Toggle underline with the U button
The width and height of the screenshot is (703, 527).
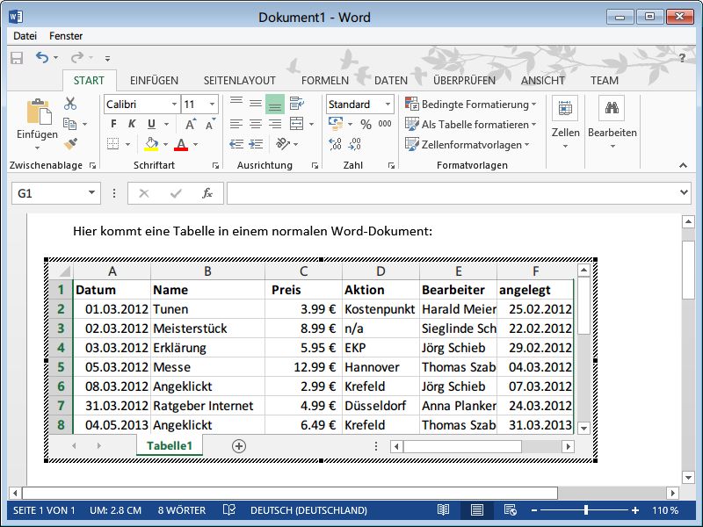[151, 124]
